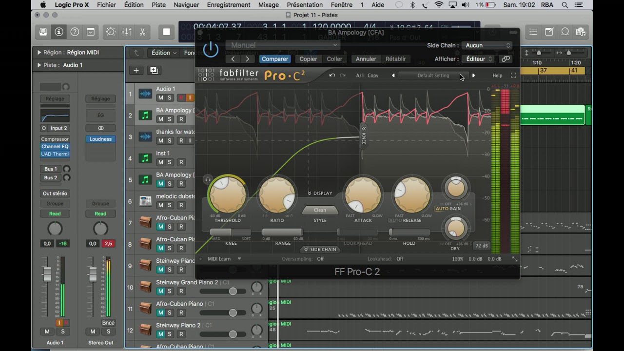Click the toolbar disclosure icon
Viewport: 624px width, 351px height.
[91, 32]
